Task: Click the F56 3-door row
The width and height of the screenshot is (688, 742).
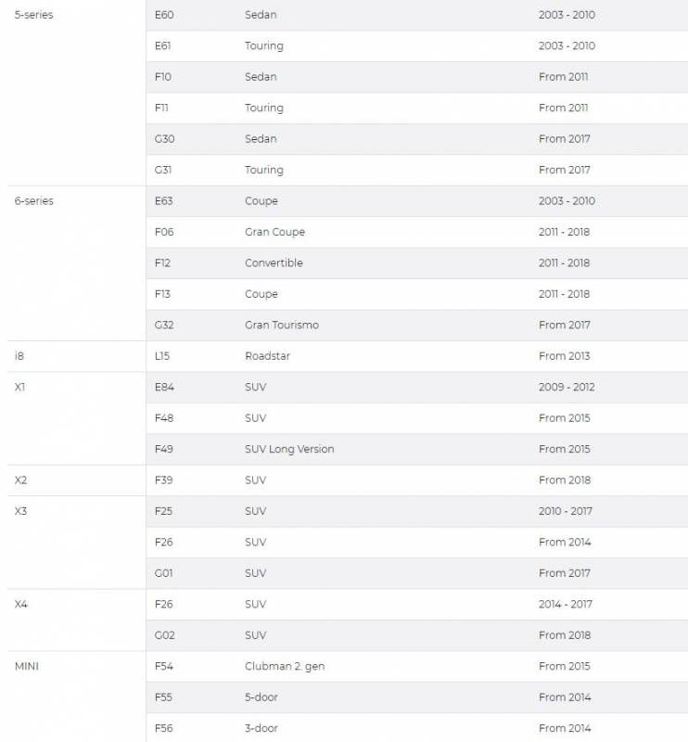Action: coord(417,728)
